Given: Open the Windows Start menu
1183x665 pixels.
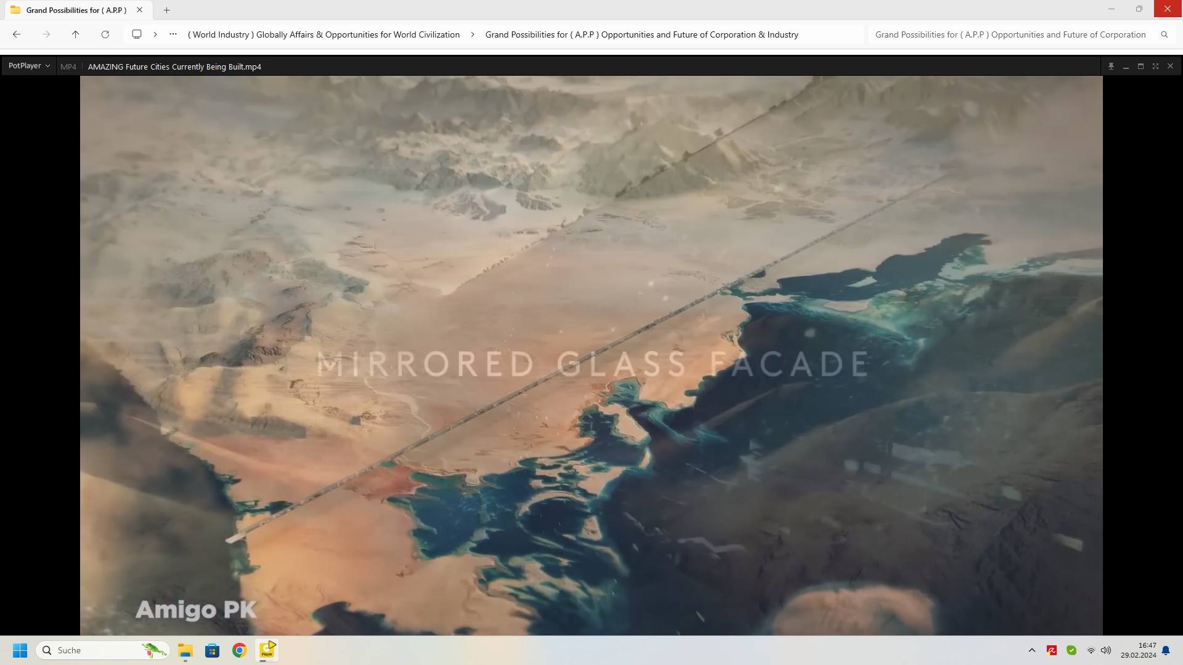Looking at the screenshot, I should 20,650.
